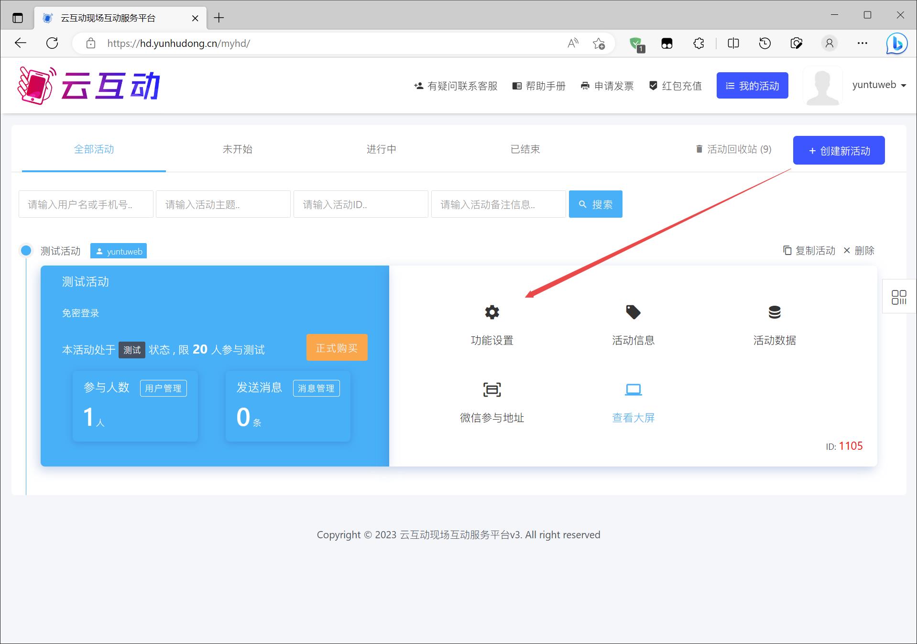Open the 功能设置 gear icon
The height and width of the screenshot is (644, 917).
[x=491, y=312]
